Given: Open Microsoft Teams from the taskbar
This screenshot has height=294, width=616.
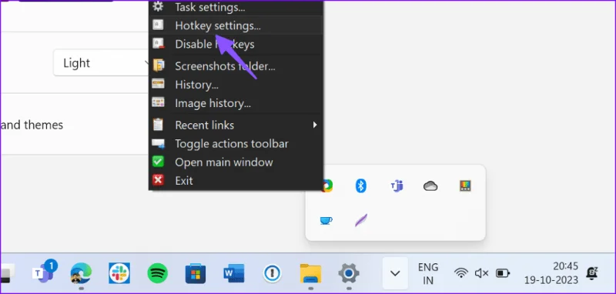Looking at the screenshot, I should pyautogui.click(x=44, y=272).
